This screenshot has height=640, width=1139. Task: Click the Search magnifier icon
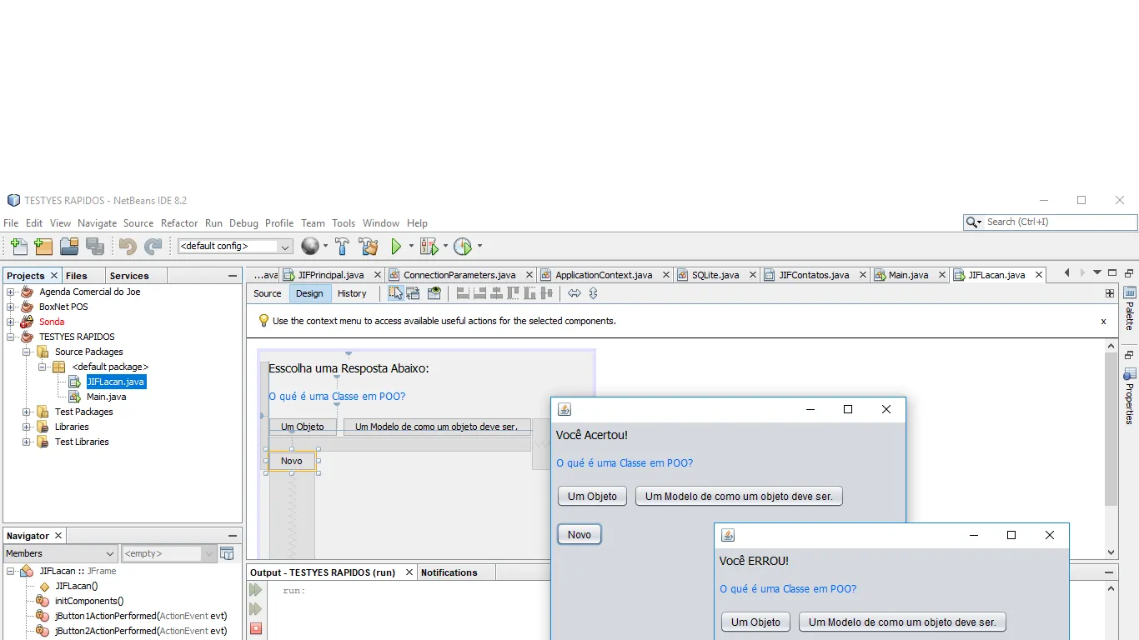[972, 222]
